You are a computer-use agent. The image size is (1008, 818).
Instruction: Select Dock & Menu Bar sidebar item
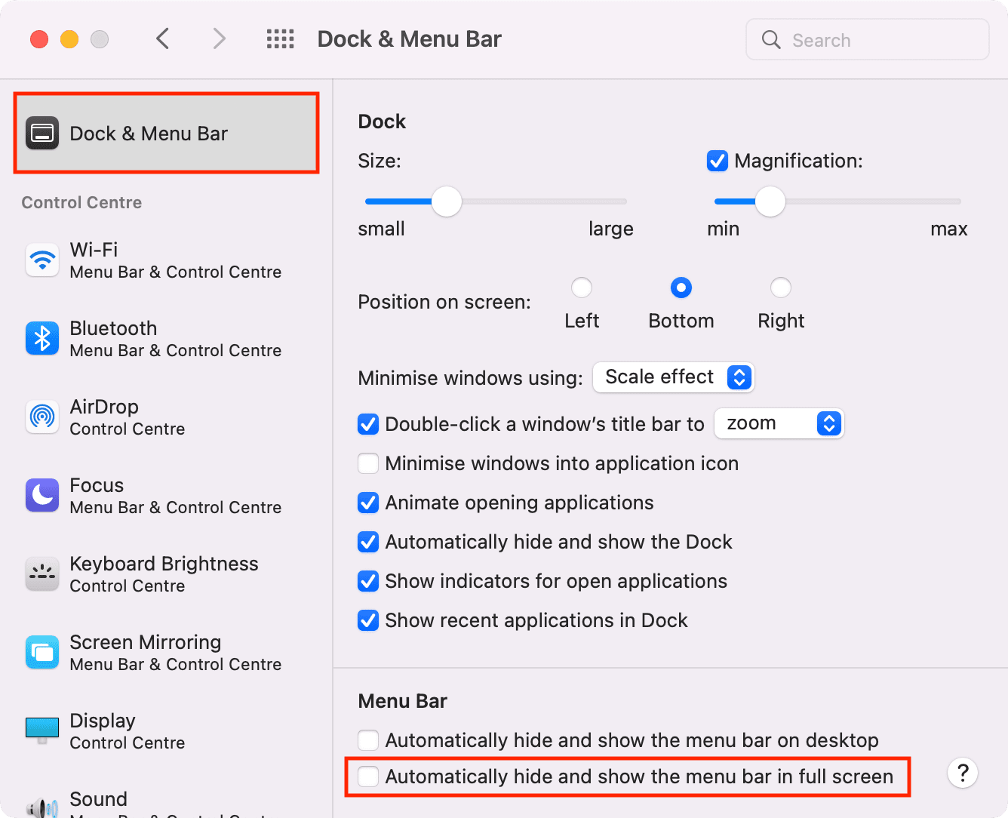pos(166,134)
